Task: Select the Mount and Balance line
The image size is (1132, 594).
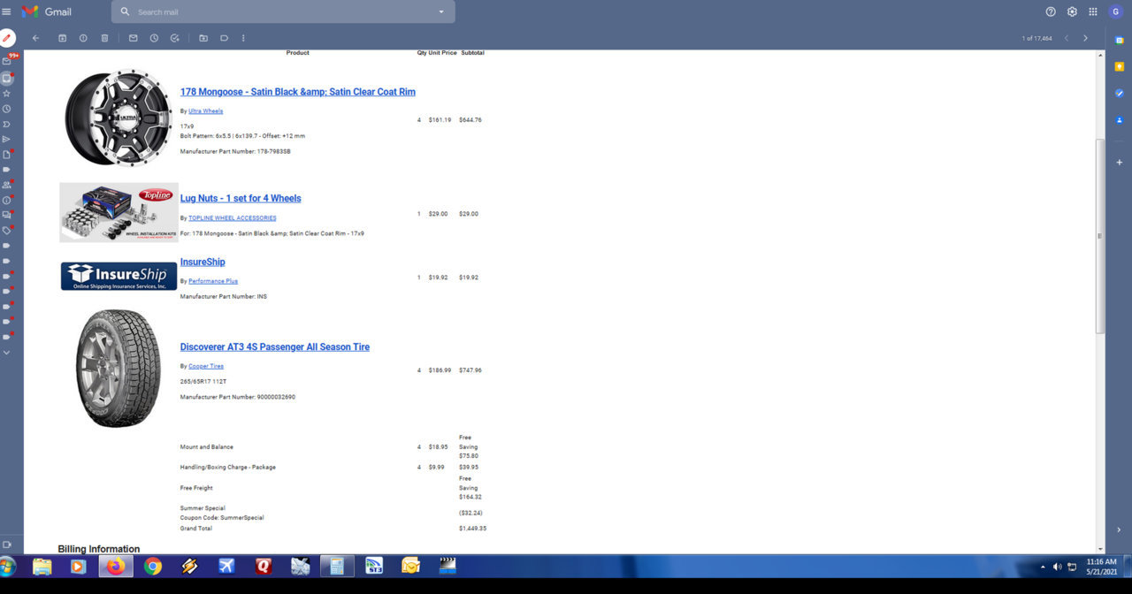Action: (207, 447)
